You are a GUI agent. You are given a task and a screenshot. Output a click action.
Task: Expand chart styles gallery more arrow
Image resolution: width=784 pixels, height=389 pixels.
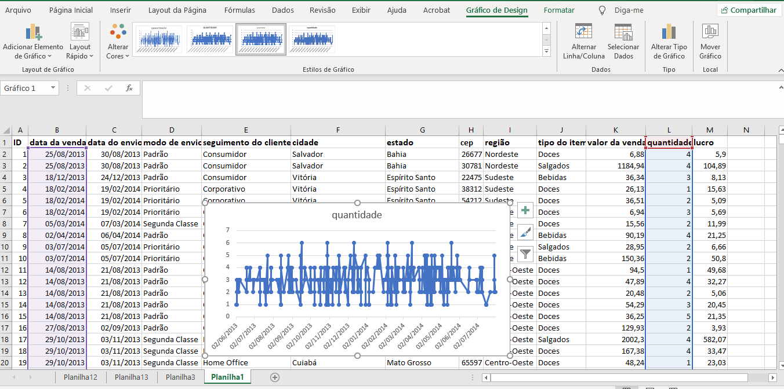(x=546, y=52)
